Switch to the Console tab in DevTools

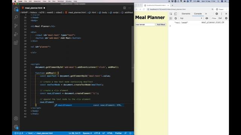click(198, 14)
